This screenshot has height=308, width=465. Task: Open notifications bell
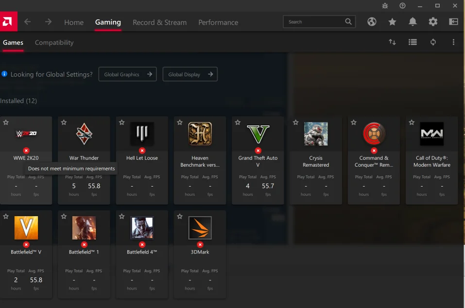[413, 22]
